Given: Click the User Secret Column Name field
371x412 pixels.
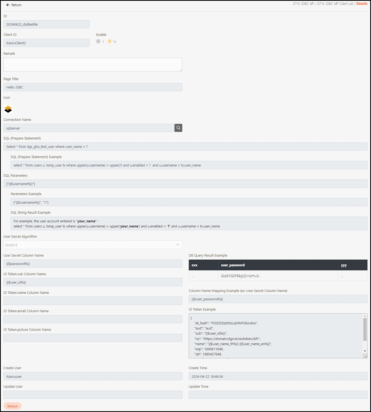Looking at the screenshot, I should click(x=93, y=264).
